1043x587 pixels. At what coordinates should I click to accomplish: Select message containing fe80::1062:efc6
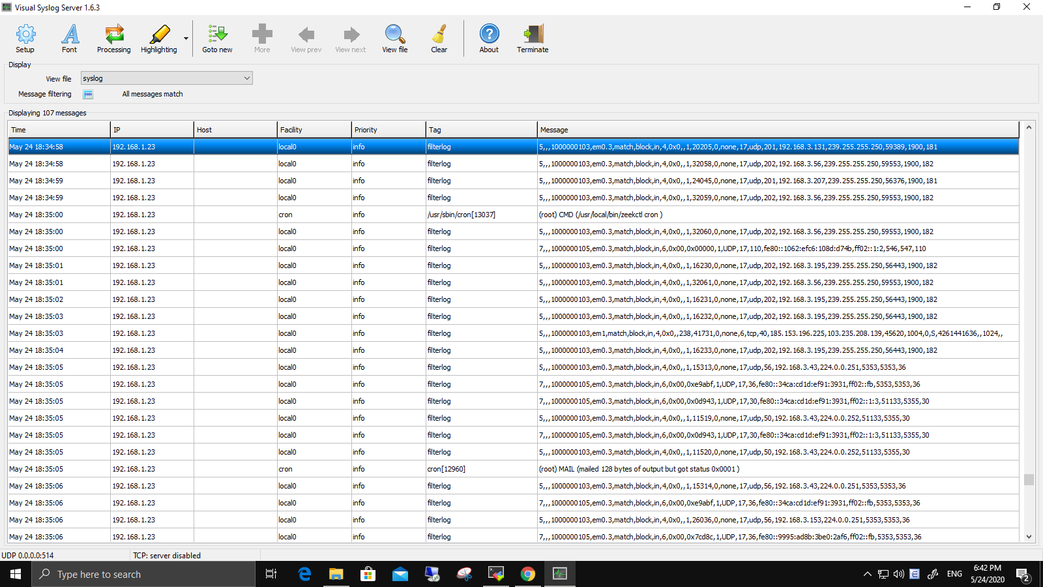click(732, 248)
